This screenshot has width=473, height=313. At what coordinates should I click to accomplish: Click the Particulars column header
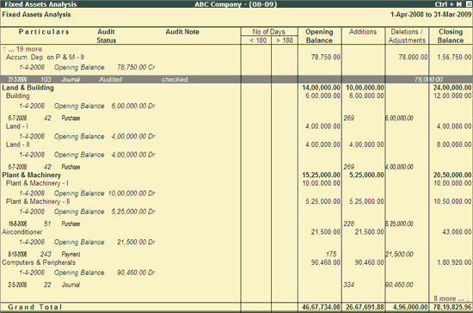(x=44, y=32)
